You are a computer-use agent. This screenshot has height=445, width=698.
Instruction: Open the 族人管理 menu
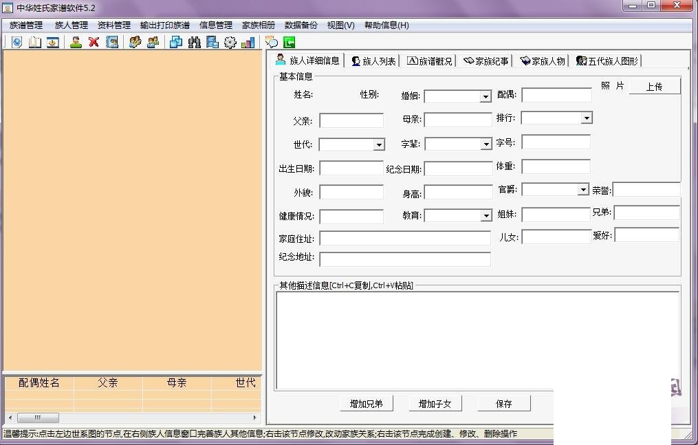click(x=72, y=25)
